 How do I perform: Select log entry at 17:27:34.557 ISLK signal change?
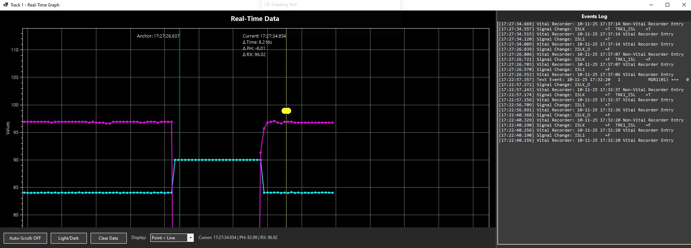(x=575, y=29)
